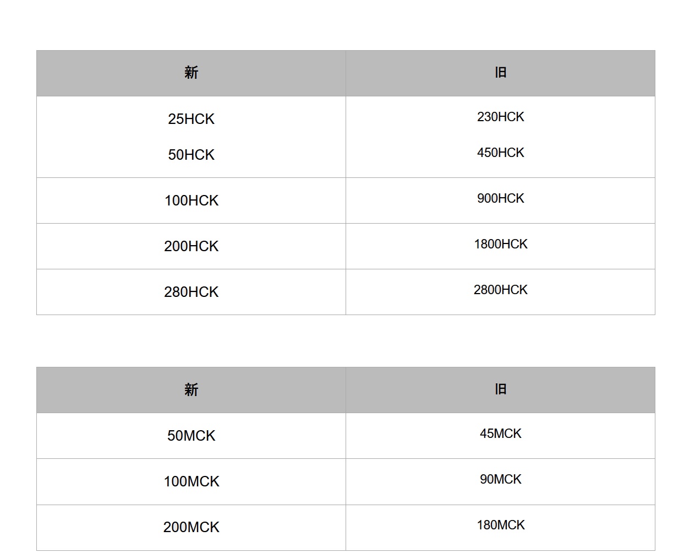This screenshot has width=684, height=558.
Task: Click the 180MCK cell
Action: 500,528
